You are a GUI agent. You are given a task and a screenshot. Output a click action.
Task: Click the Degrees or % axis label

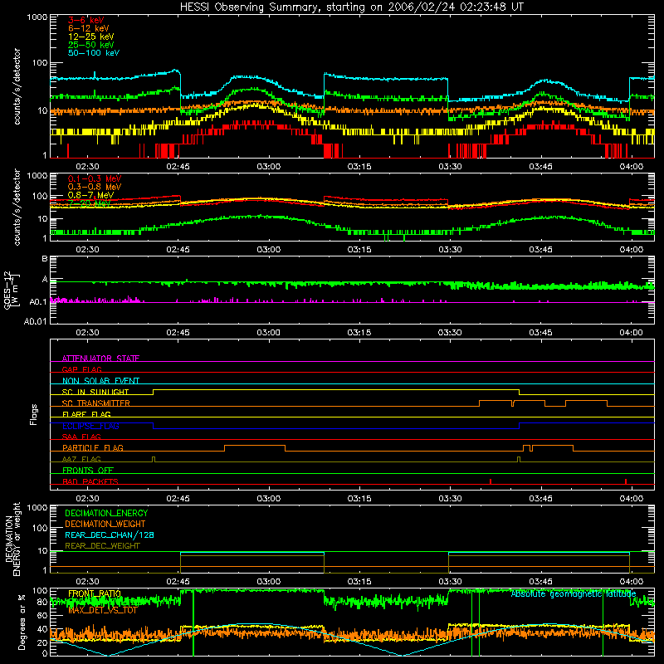(22, 622)
